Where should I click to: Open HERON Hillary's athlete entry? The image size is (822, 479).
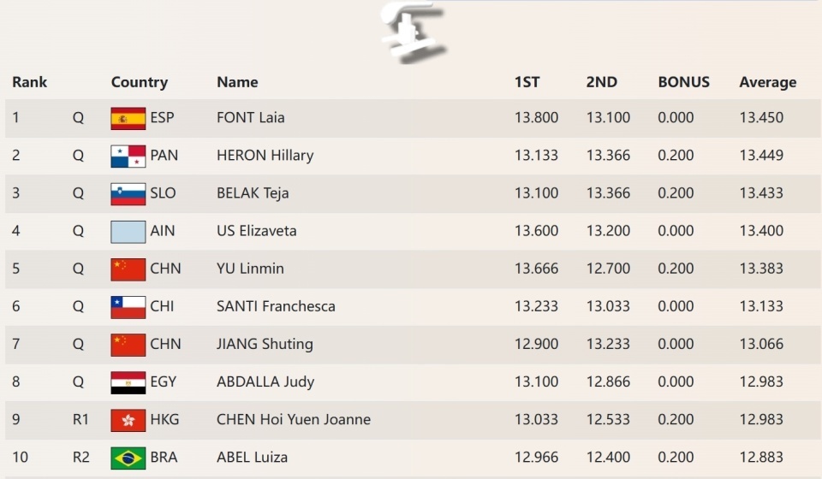(x=265, y=156)
